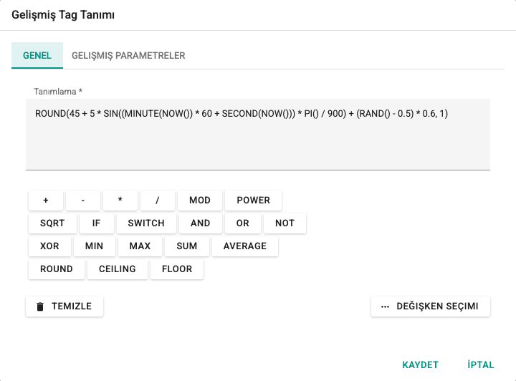
Task: Insert the MIN function
Action: [x=95, y=246]
